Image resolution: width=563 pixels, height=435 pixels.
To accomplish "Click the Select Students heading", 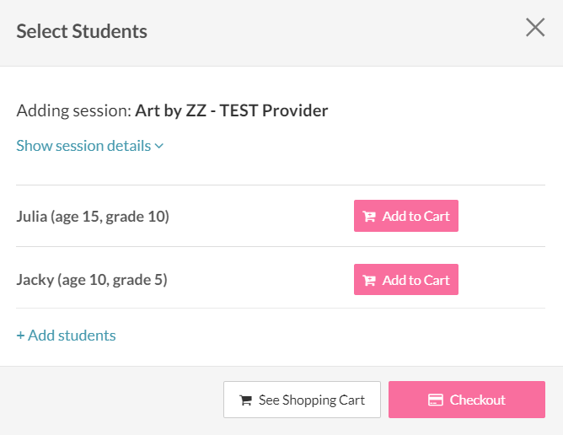I will pyautogui.click(x=82, y=31).
